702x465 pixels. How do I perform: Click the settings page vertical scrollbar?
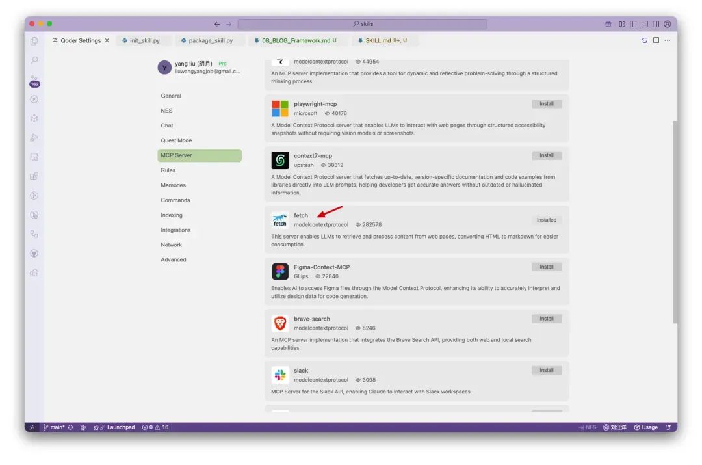tap(675, 222)
